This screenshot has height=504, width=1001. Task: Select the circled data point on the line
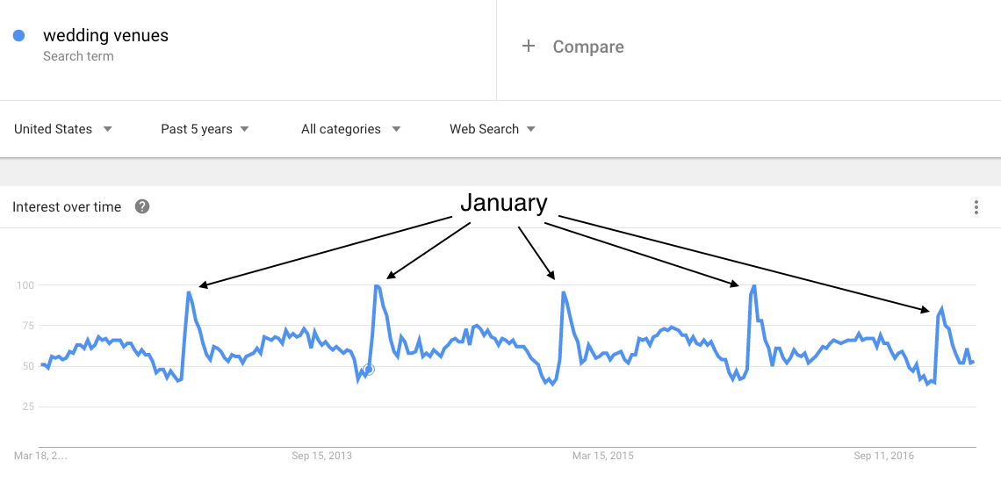[x=369, y=370]
